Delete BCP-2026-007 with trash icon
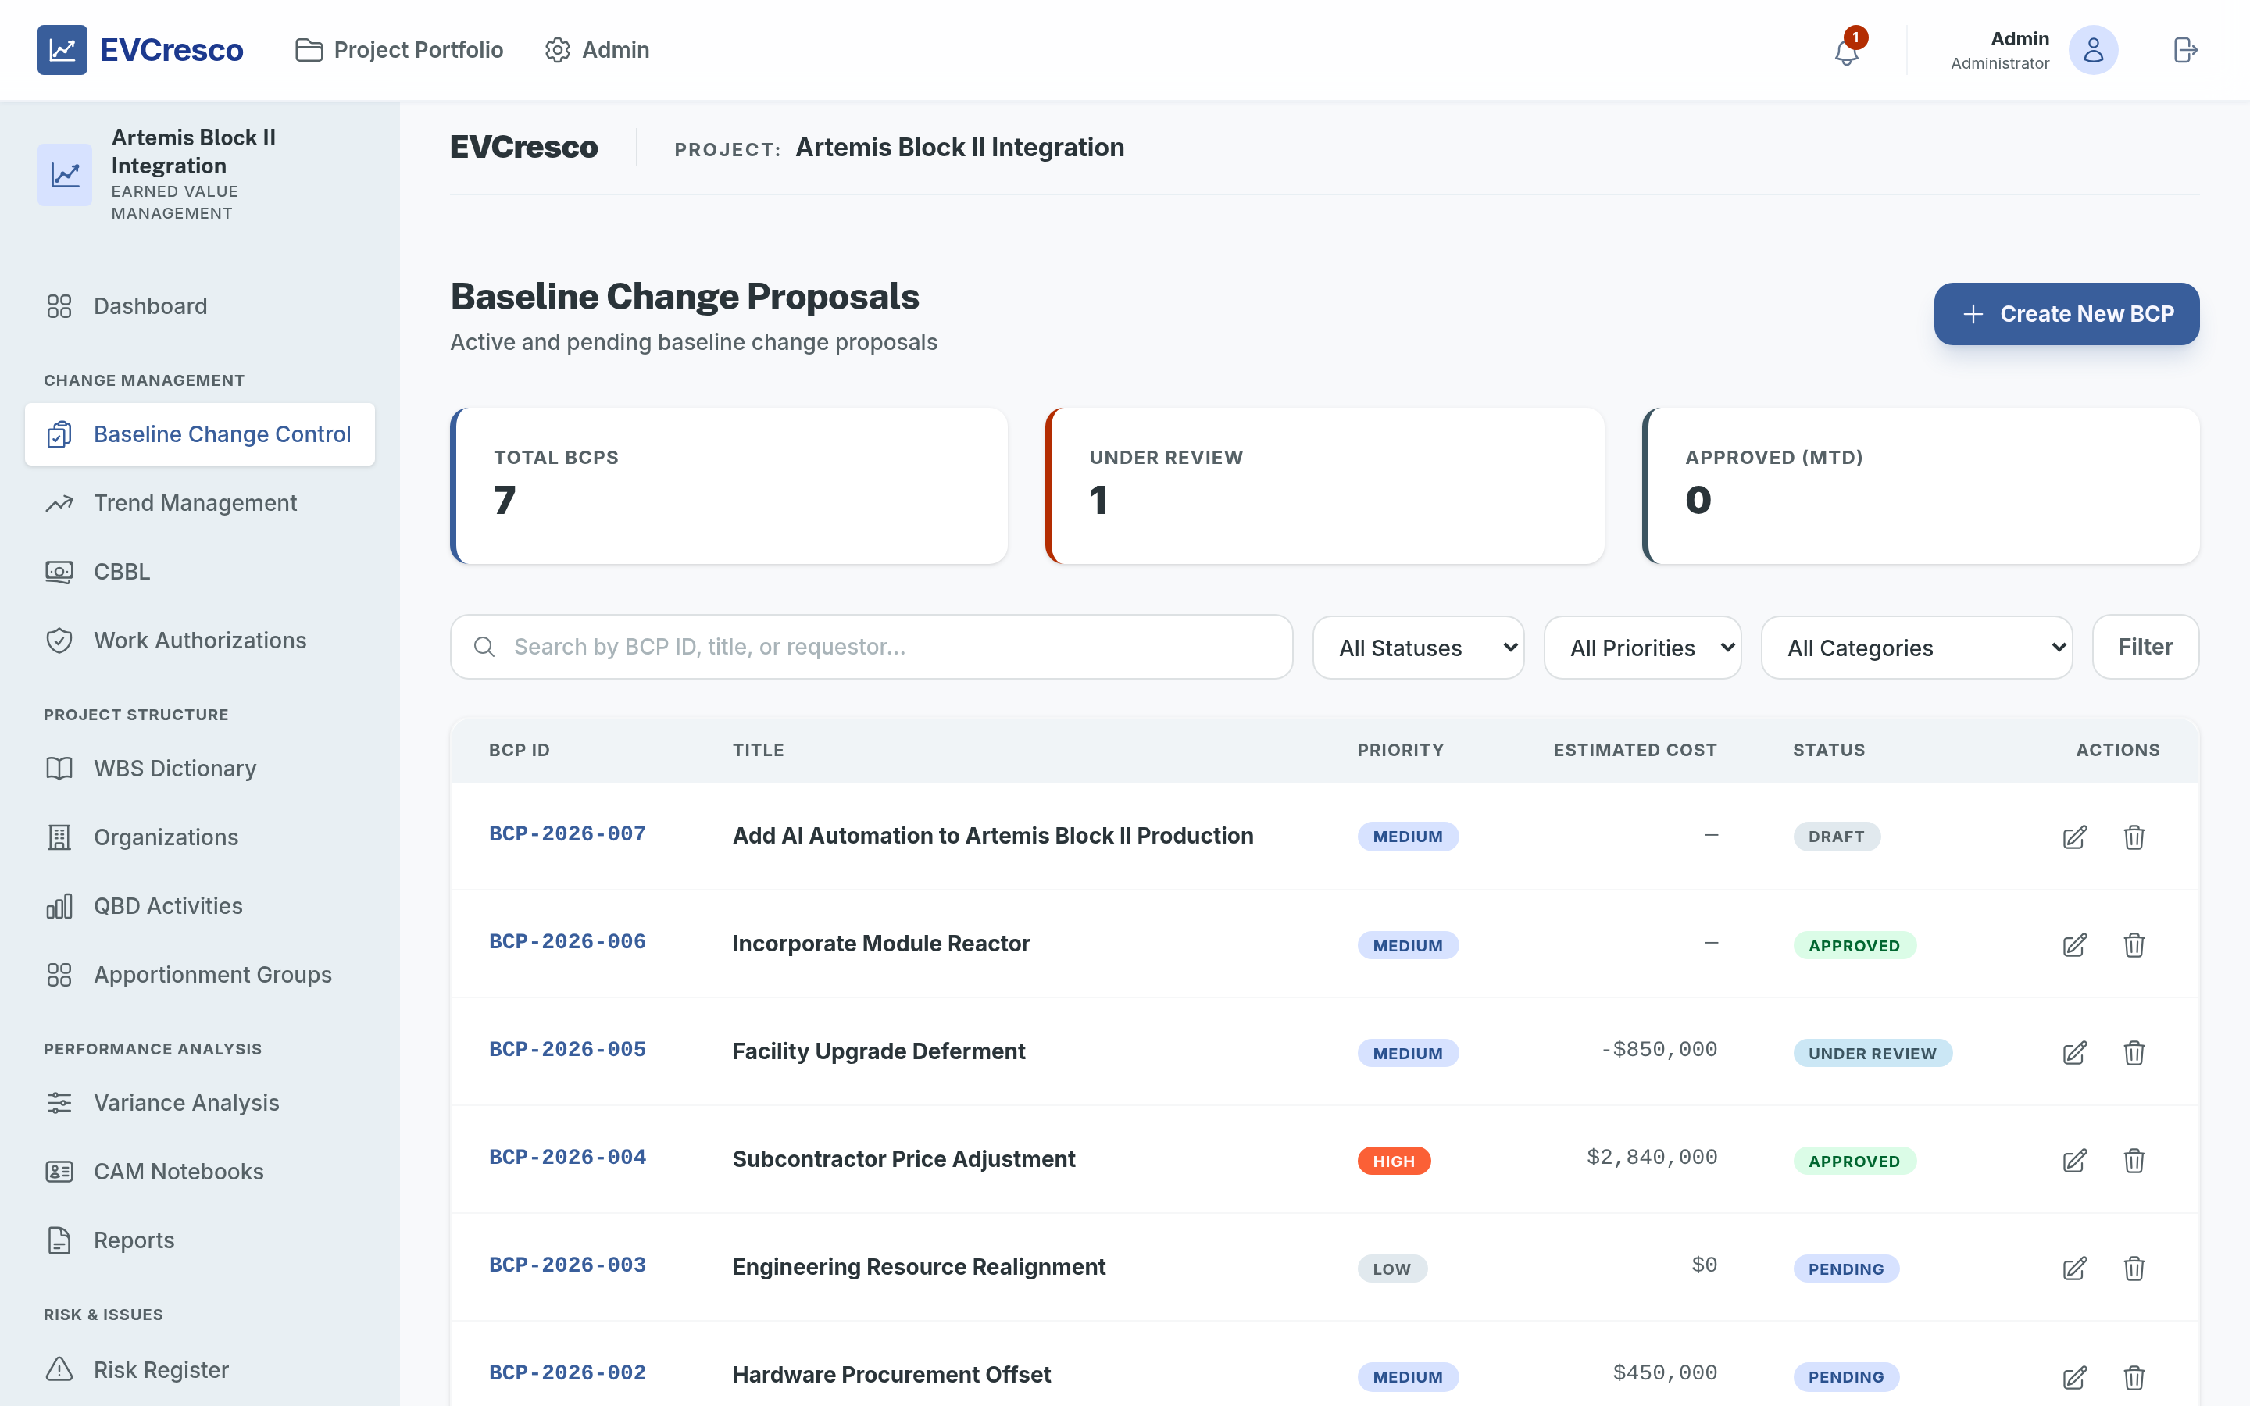The width and height of the screenshot is (2250, 1406). coord(2134,837)
